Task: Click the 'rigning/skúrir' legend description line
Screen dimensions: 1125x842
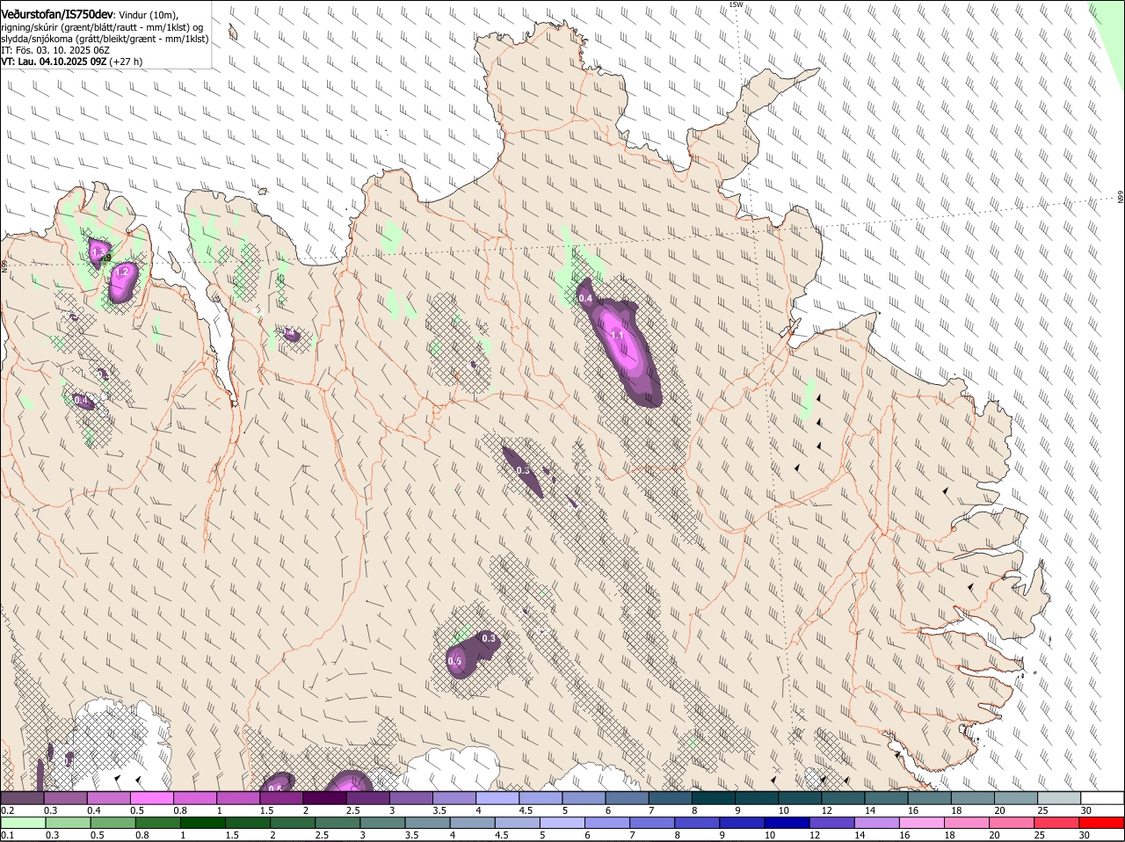Action: (x=103, y=27)
